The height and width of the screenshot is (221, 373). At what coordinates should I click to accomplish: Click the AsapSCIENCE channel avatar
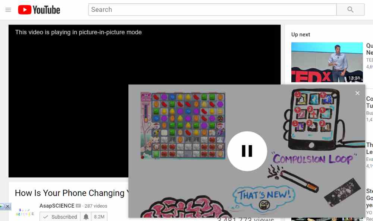[x=25, y=212]
